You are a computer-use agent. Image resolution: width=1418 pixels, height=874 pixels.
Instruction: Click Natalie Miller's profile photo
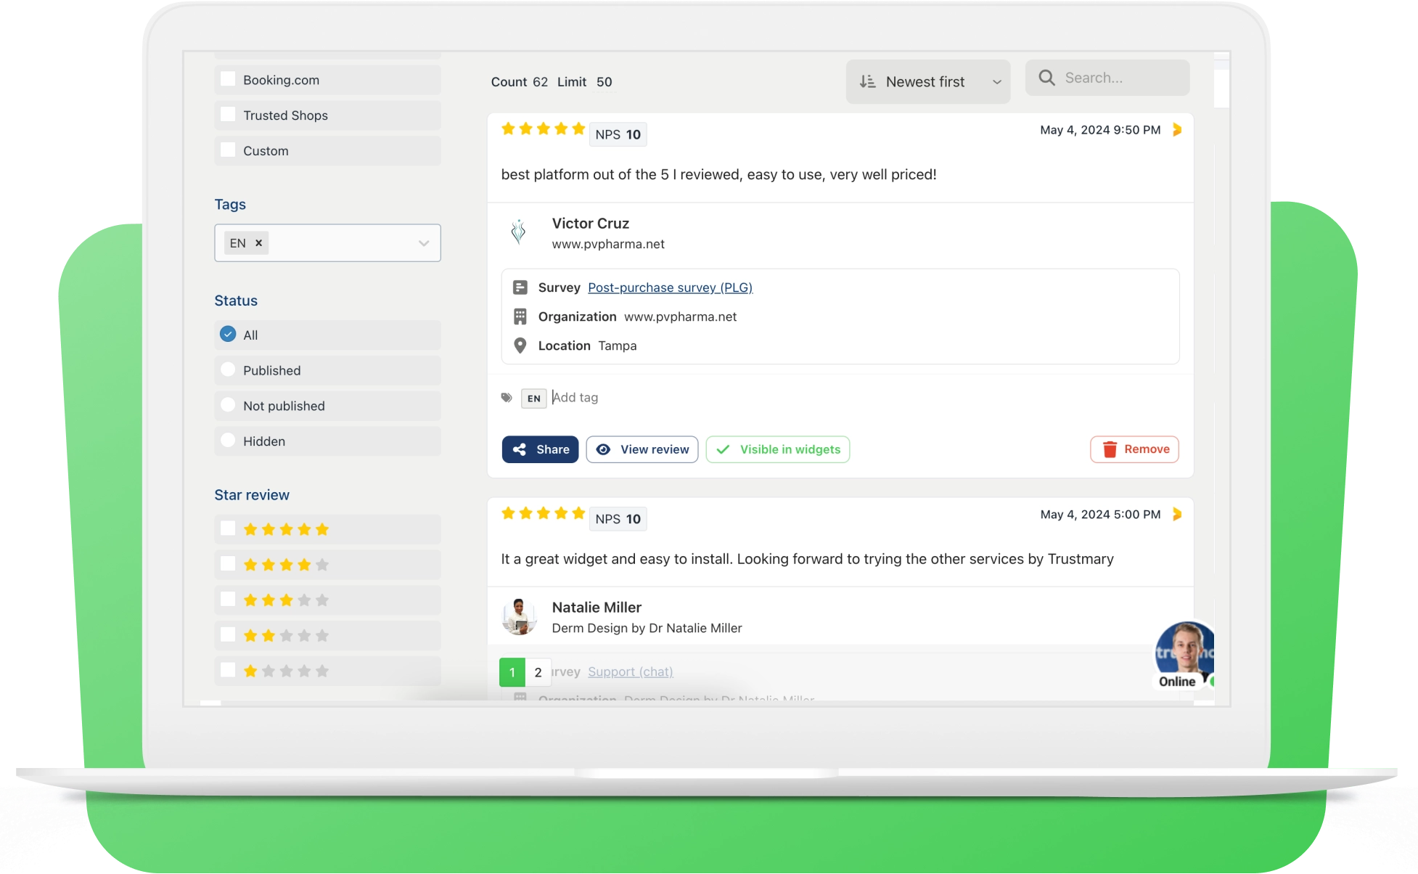click(x=518, y=616)
